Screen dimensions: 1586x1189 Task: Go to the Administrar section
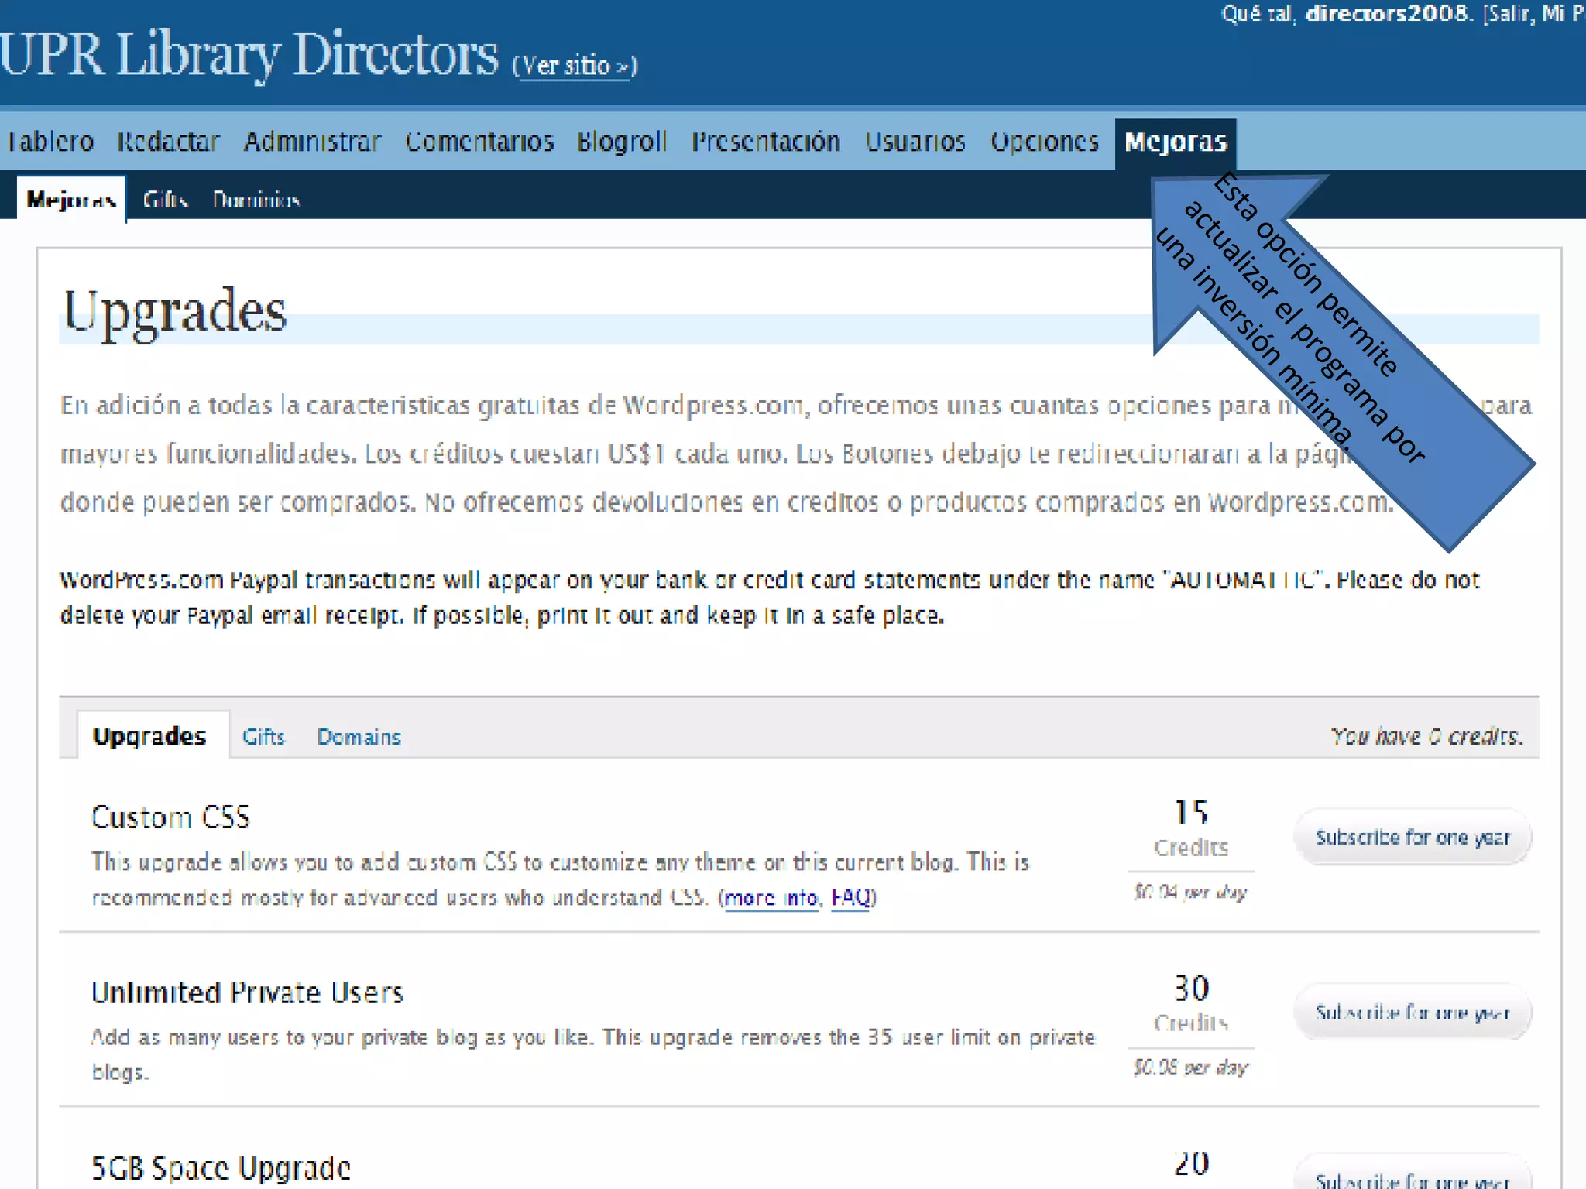pyautogui.click(x=312, y=142)
